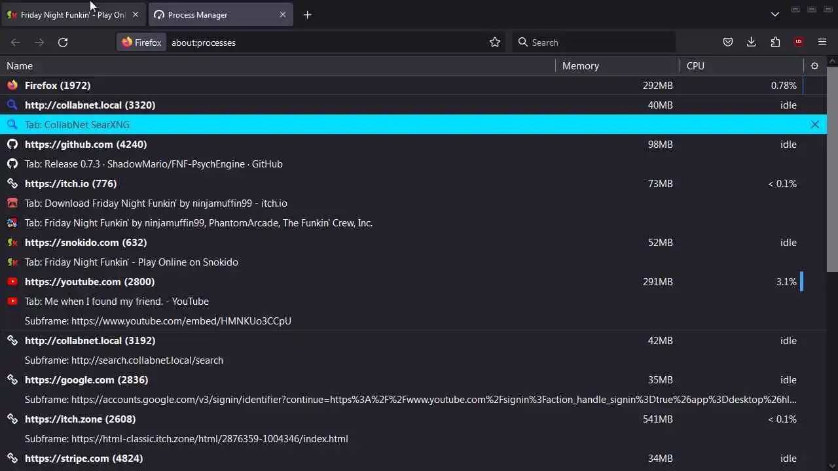Sort processes by the CPU column header
Screen dimensions: 838x471
(742, 65)
